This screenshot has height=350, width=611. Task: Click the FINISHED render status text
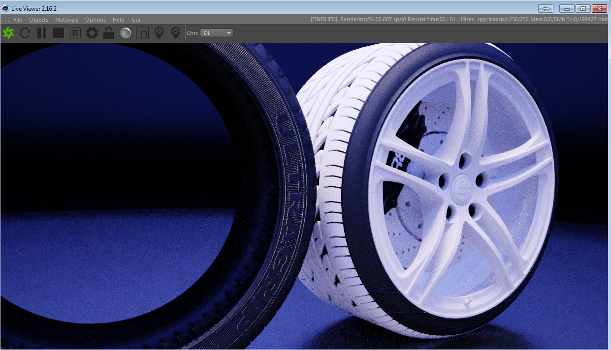[324, 19]
